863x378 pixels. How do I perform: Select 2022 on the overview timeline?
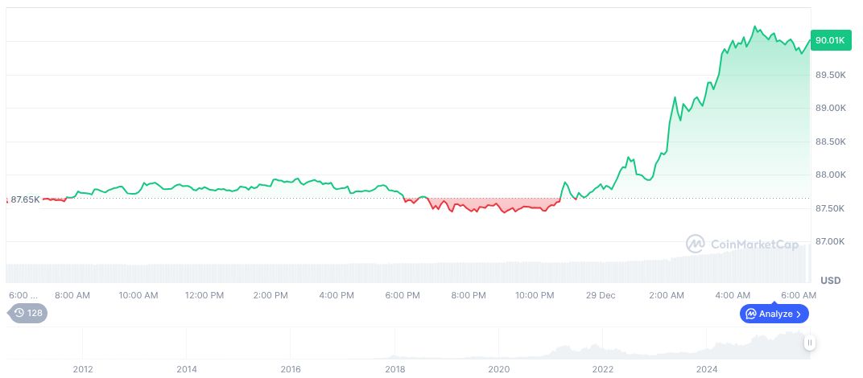click(603, 369)
